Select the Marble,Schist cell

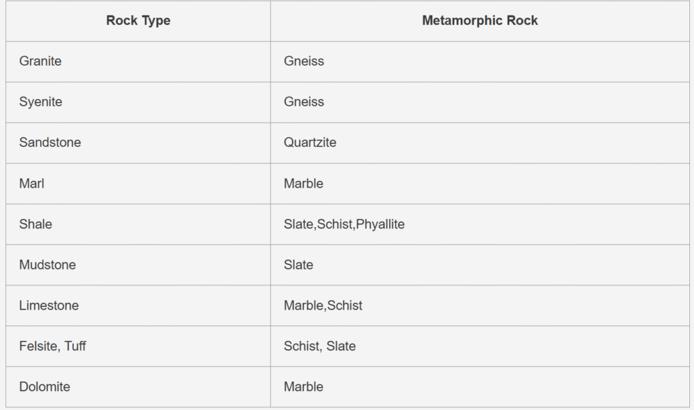point(323,306)
